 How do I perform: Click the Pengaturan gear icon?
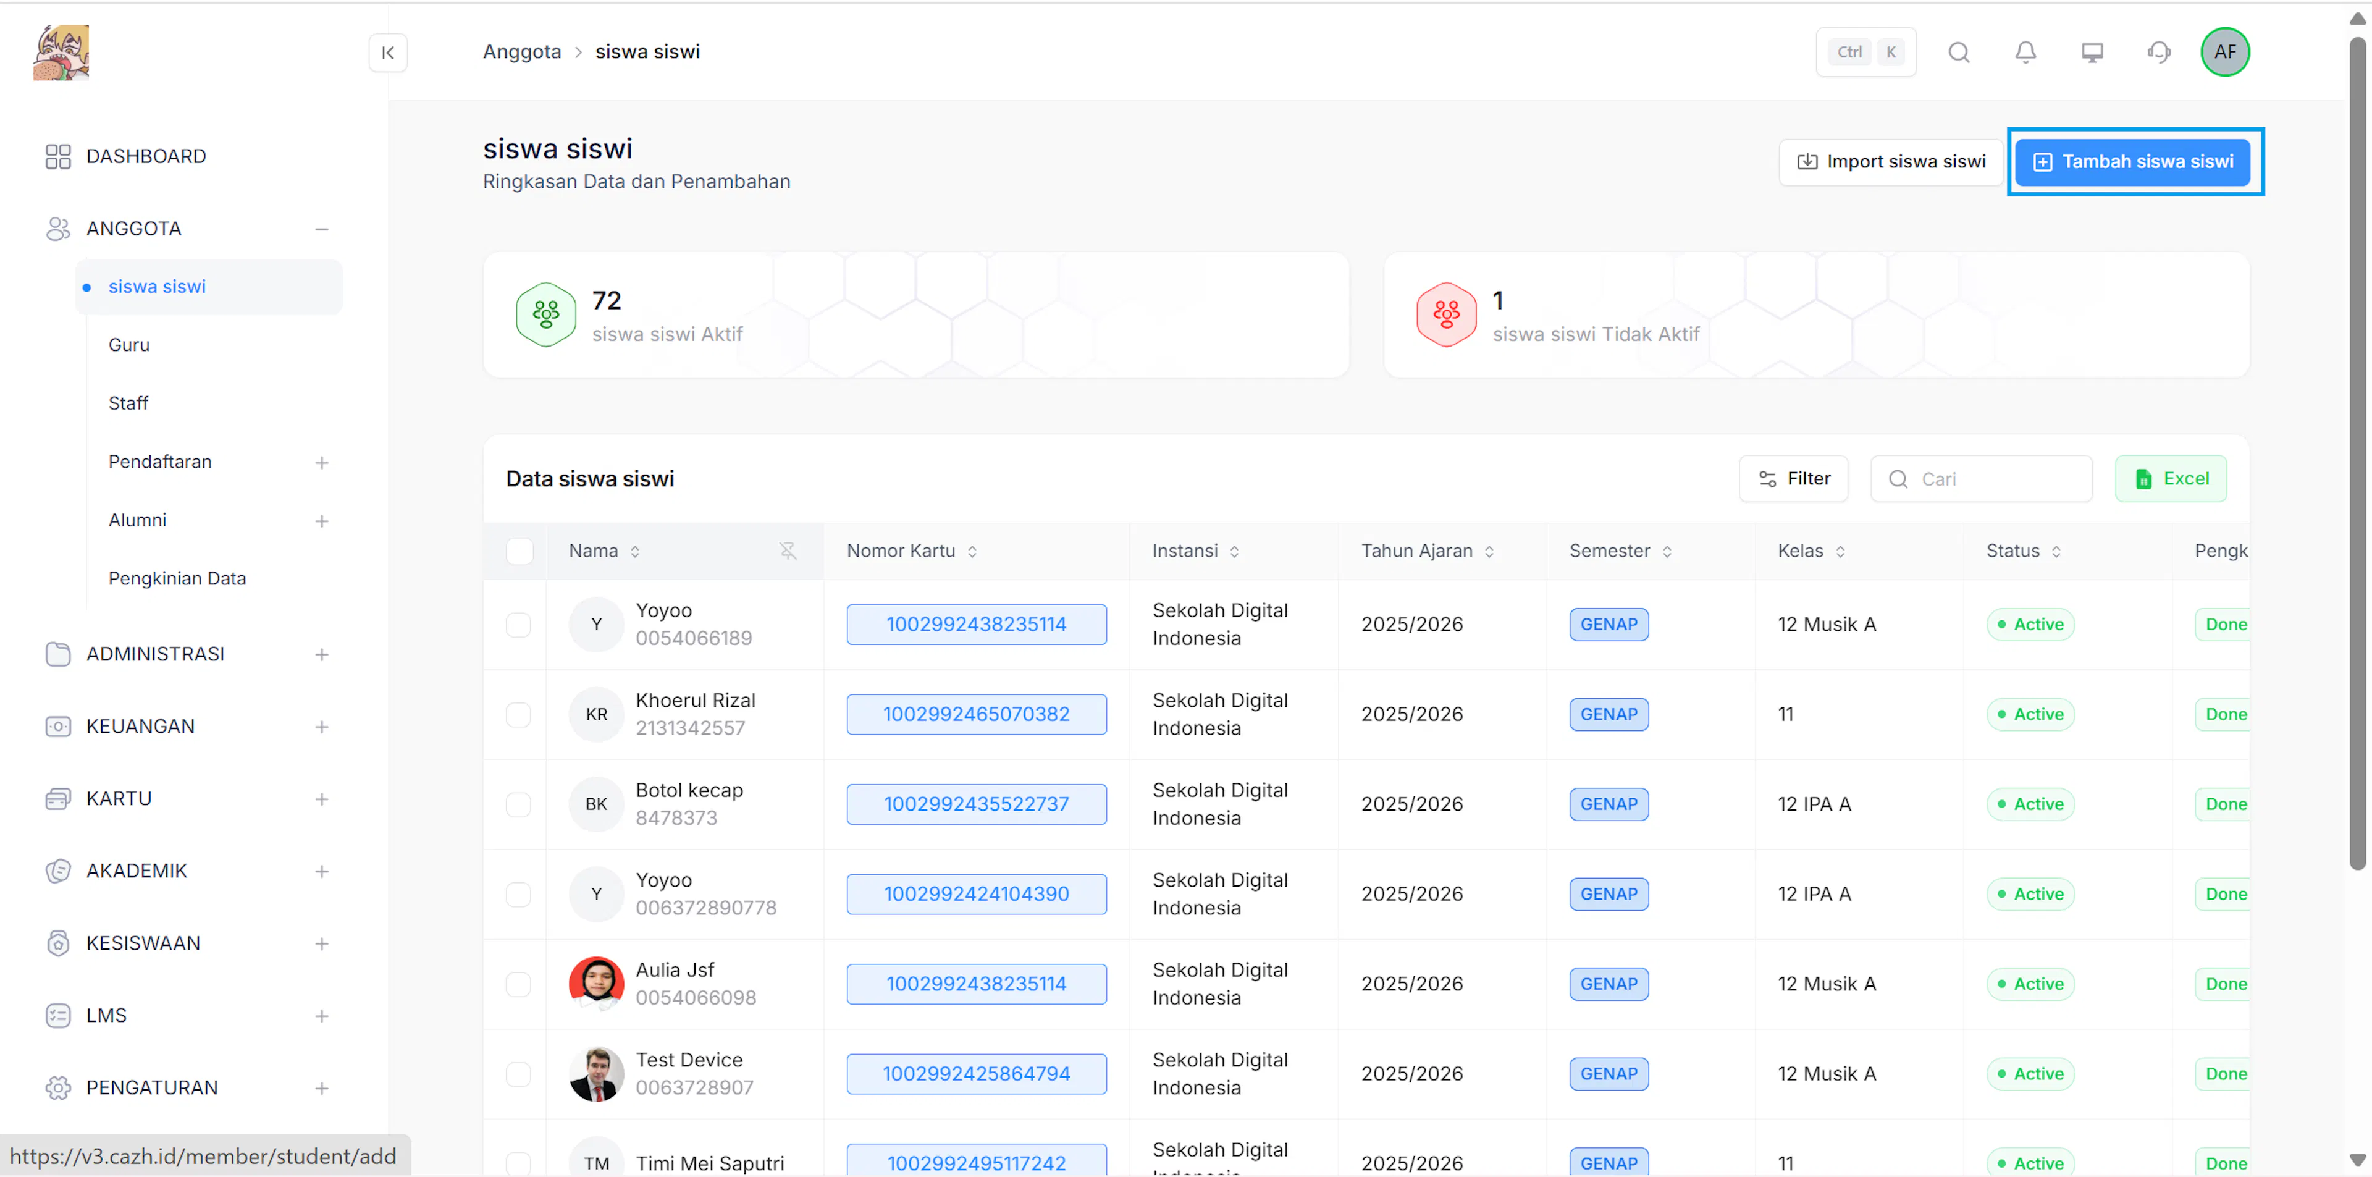pos(58,1087)
